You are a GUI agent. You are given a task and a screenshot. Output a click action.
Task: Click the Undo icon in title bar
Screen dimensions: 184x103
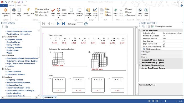point(6,2)
